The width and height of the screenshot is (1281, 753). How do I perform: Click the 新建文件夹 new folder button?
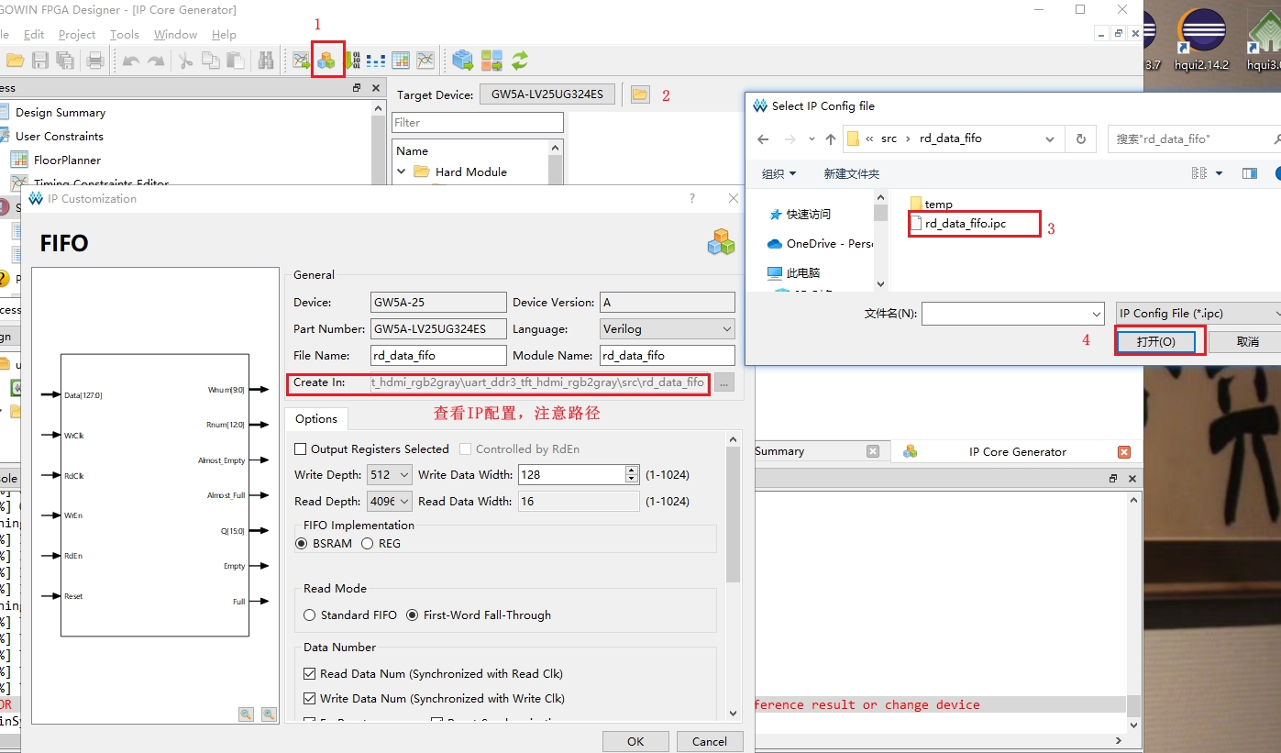point(851,173)
